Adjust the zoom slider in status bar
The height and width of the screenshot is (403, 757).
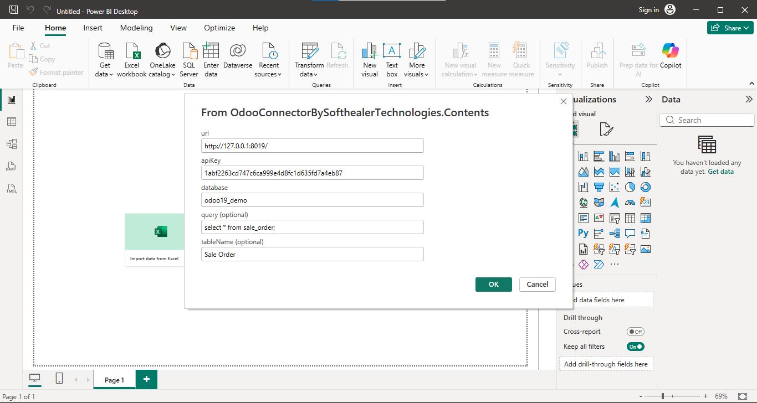click(663, 396)
